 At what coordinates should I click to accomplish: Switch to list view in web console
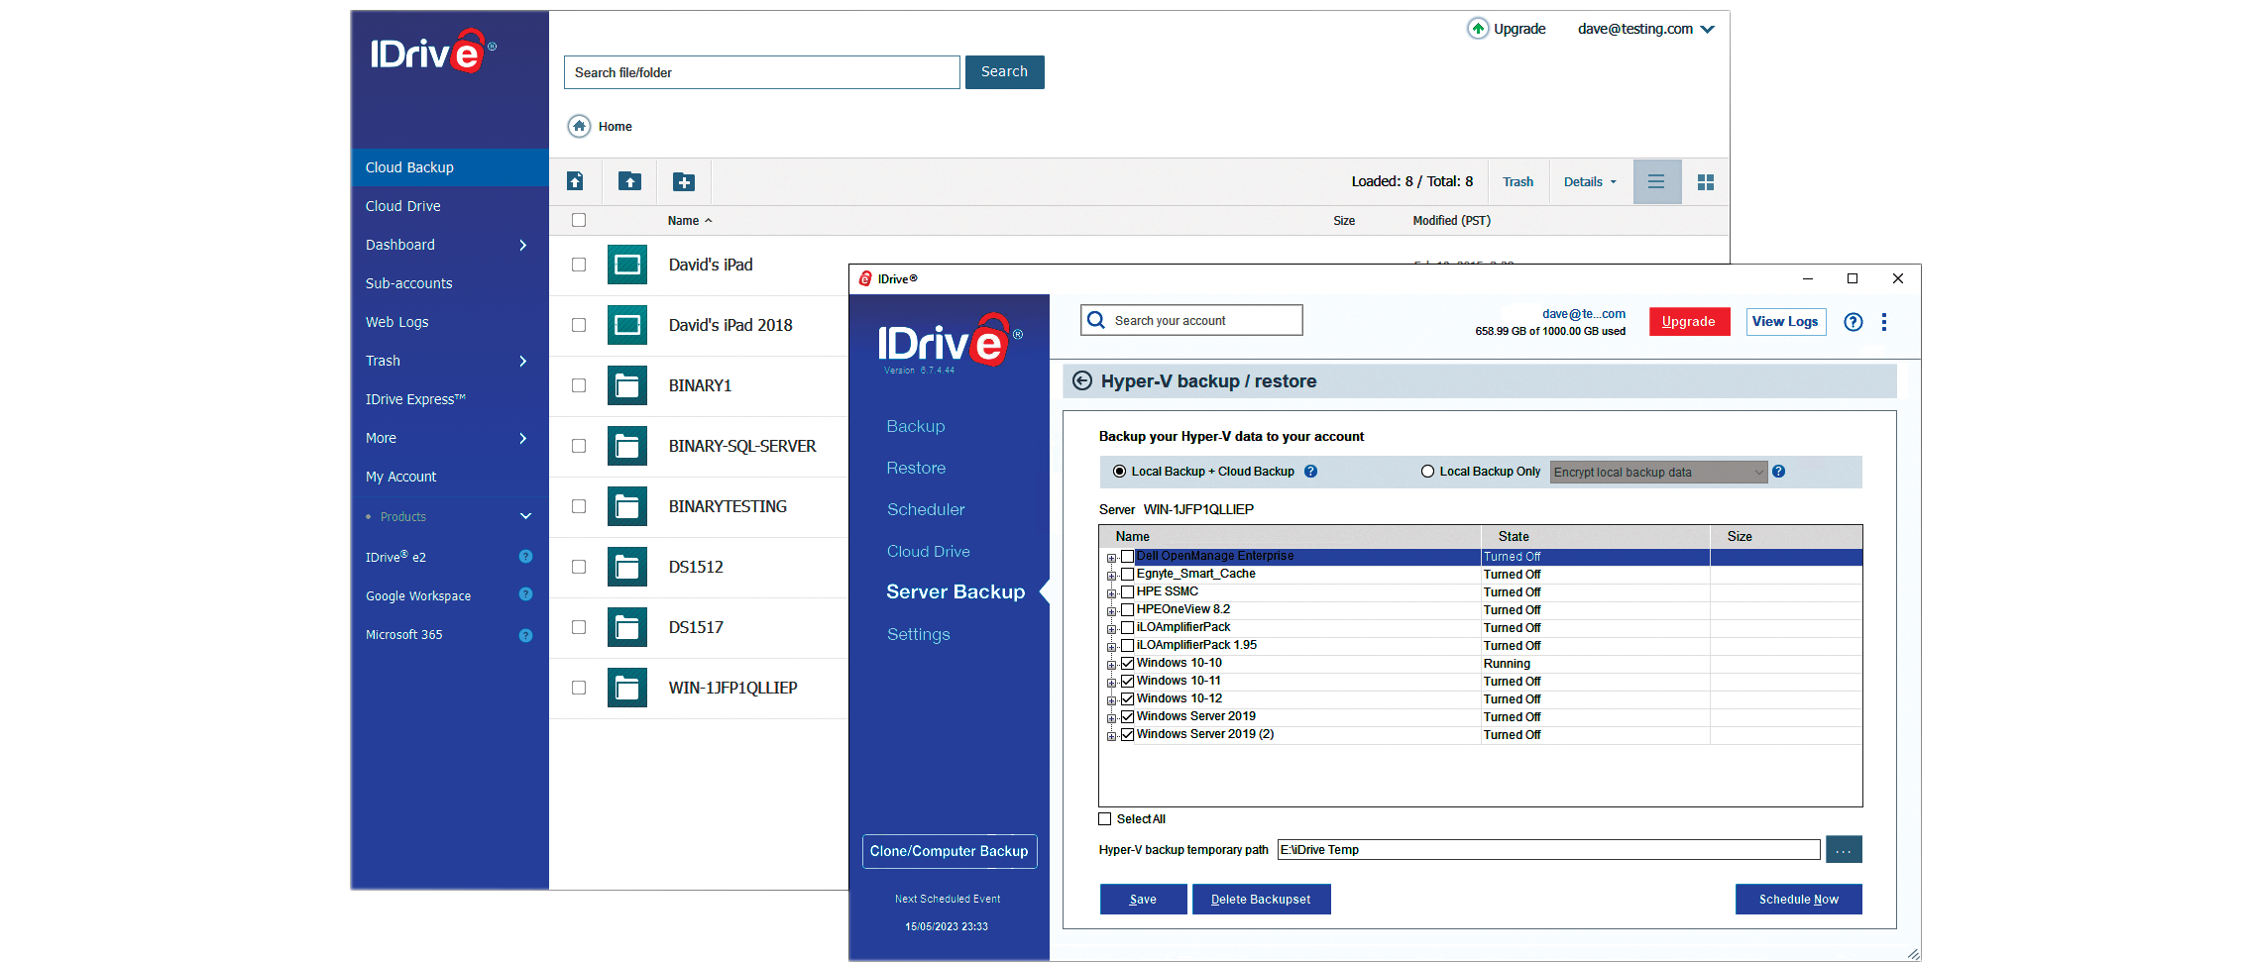(1656, 182)
